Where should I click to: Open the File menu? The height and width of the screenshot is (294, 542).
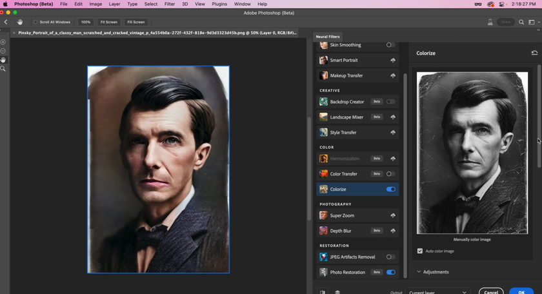[x=64, y=4]
